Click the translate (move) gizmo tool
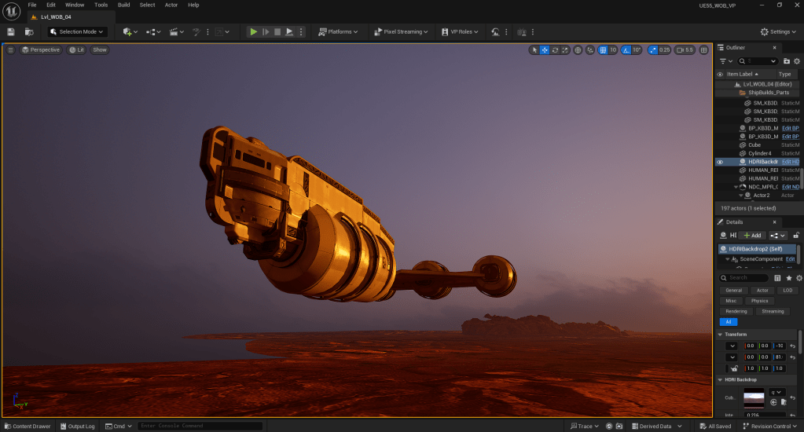This screenshot has height=432, width=804. pyautogui.click(x=545, y=49)
